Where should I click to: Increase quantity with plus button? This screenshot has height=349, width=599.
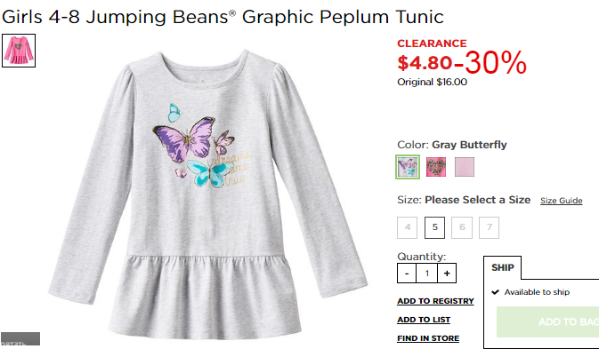(447, 274)
